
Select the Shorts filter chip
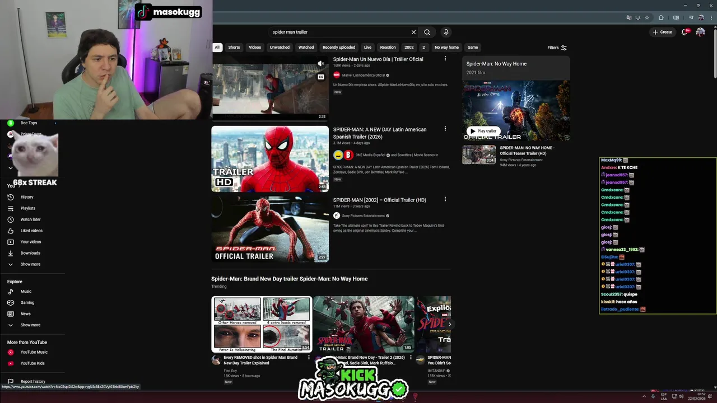pyautogui.click(x=234, y=48)
